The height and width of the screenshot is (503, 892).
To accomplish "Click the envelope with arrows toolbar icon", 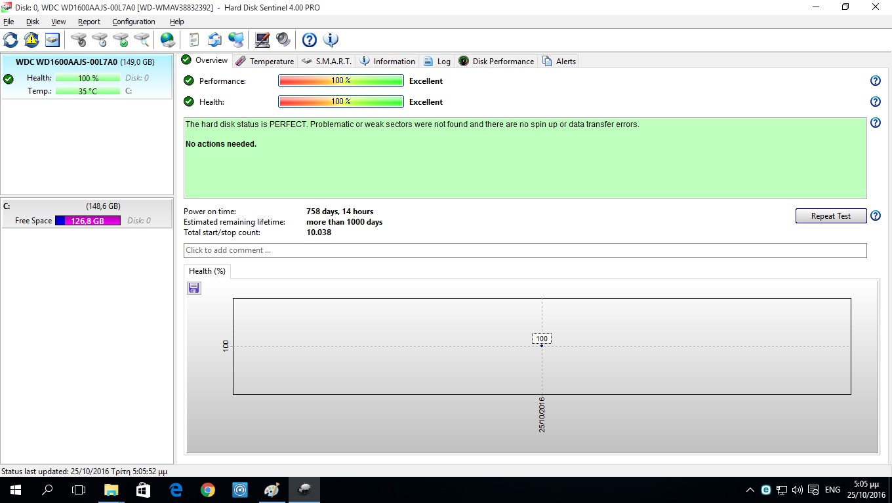I will pos(214,40).
